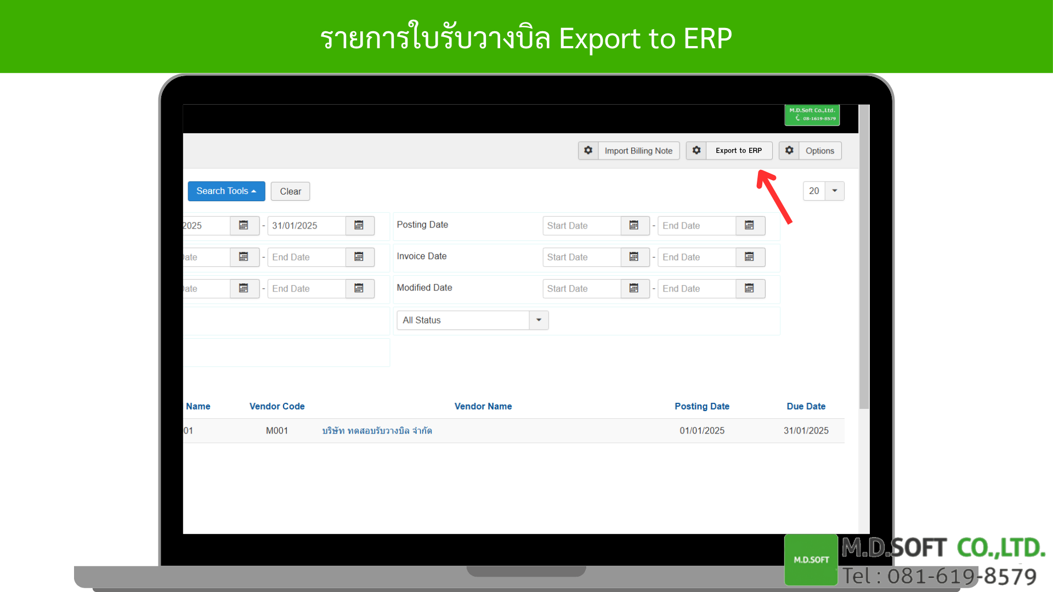Expand the All Status dropdown
1053x592 pixels.
point(539,320)
